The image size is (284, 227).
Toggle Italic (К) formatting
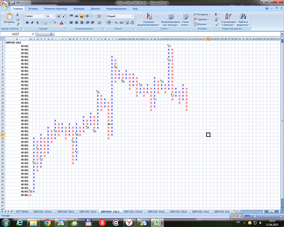click(x=32, y=23)
